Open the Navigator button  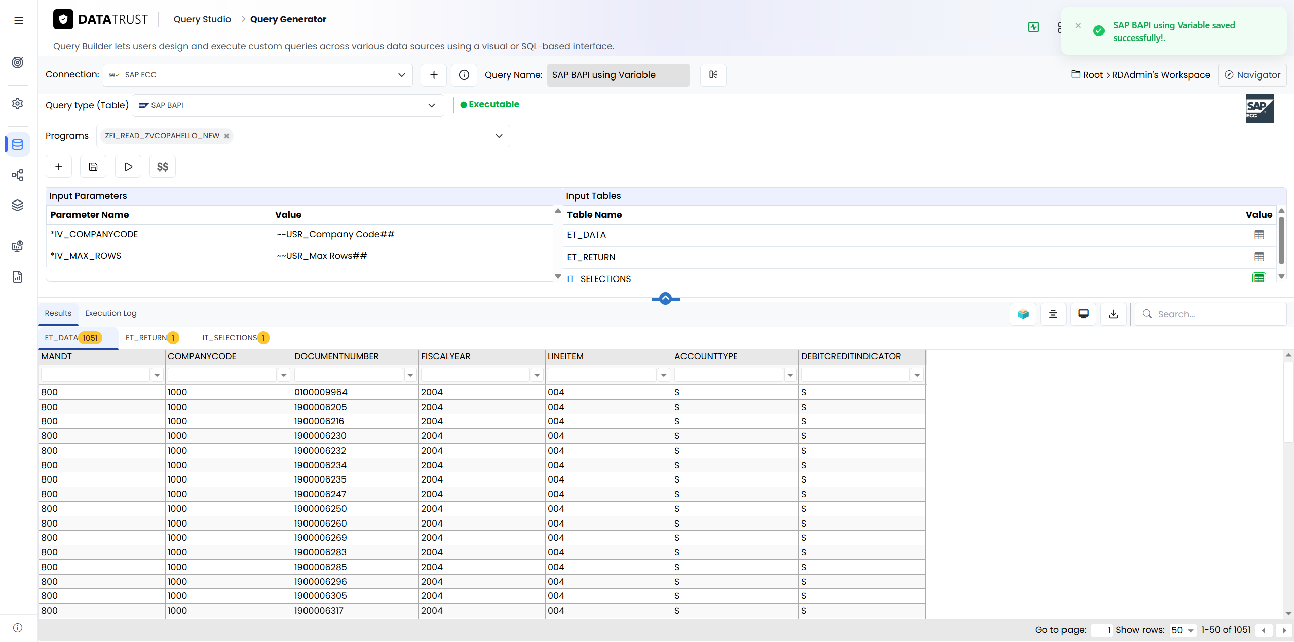1252,75
